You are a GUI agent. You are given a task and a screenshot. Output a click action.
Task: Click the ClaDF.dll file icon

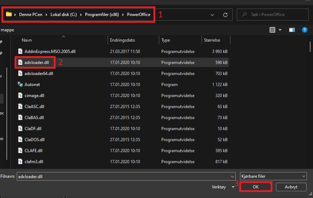(20, 128)
